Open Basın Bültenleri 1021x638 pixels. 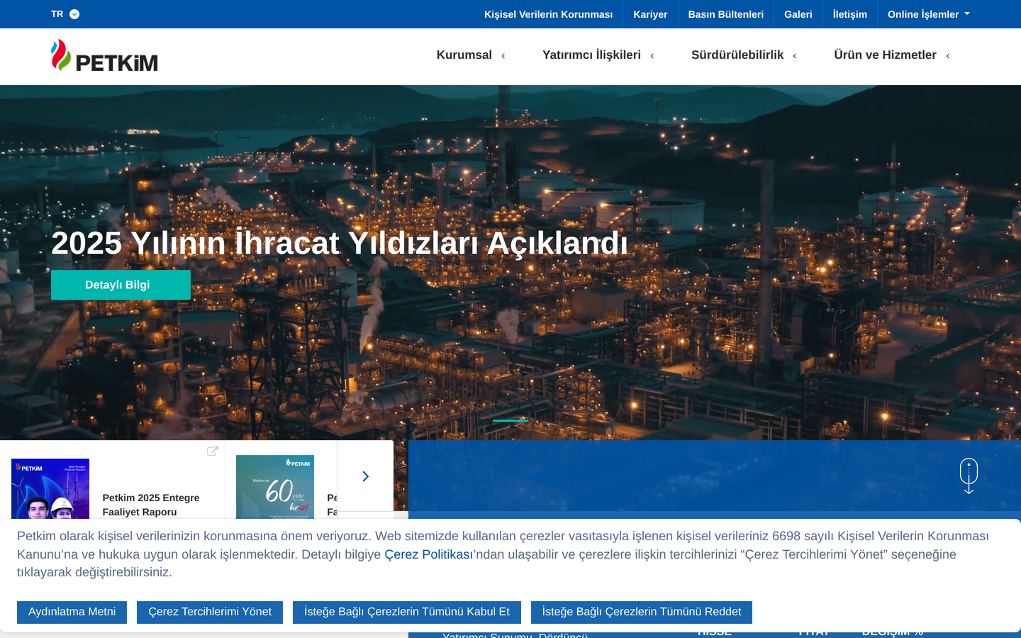pos(726,14)
